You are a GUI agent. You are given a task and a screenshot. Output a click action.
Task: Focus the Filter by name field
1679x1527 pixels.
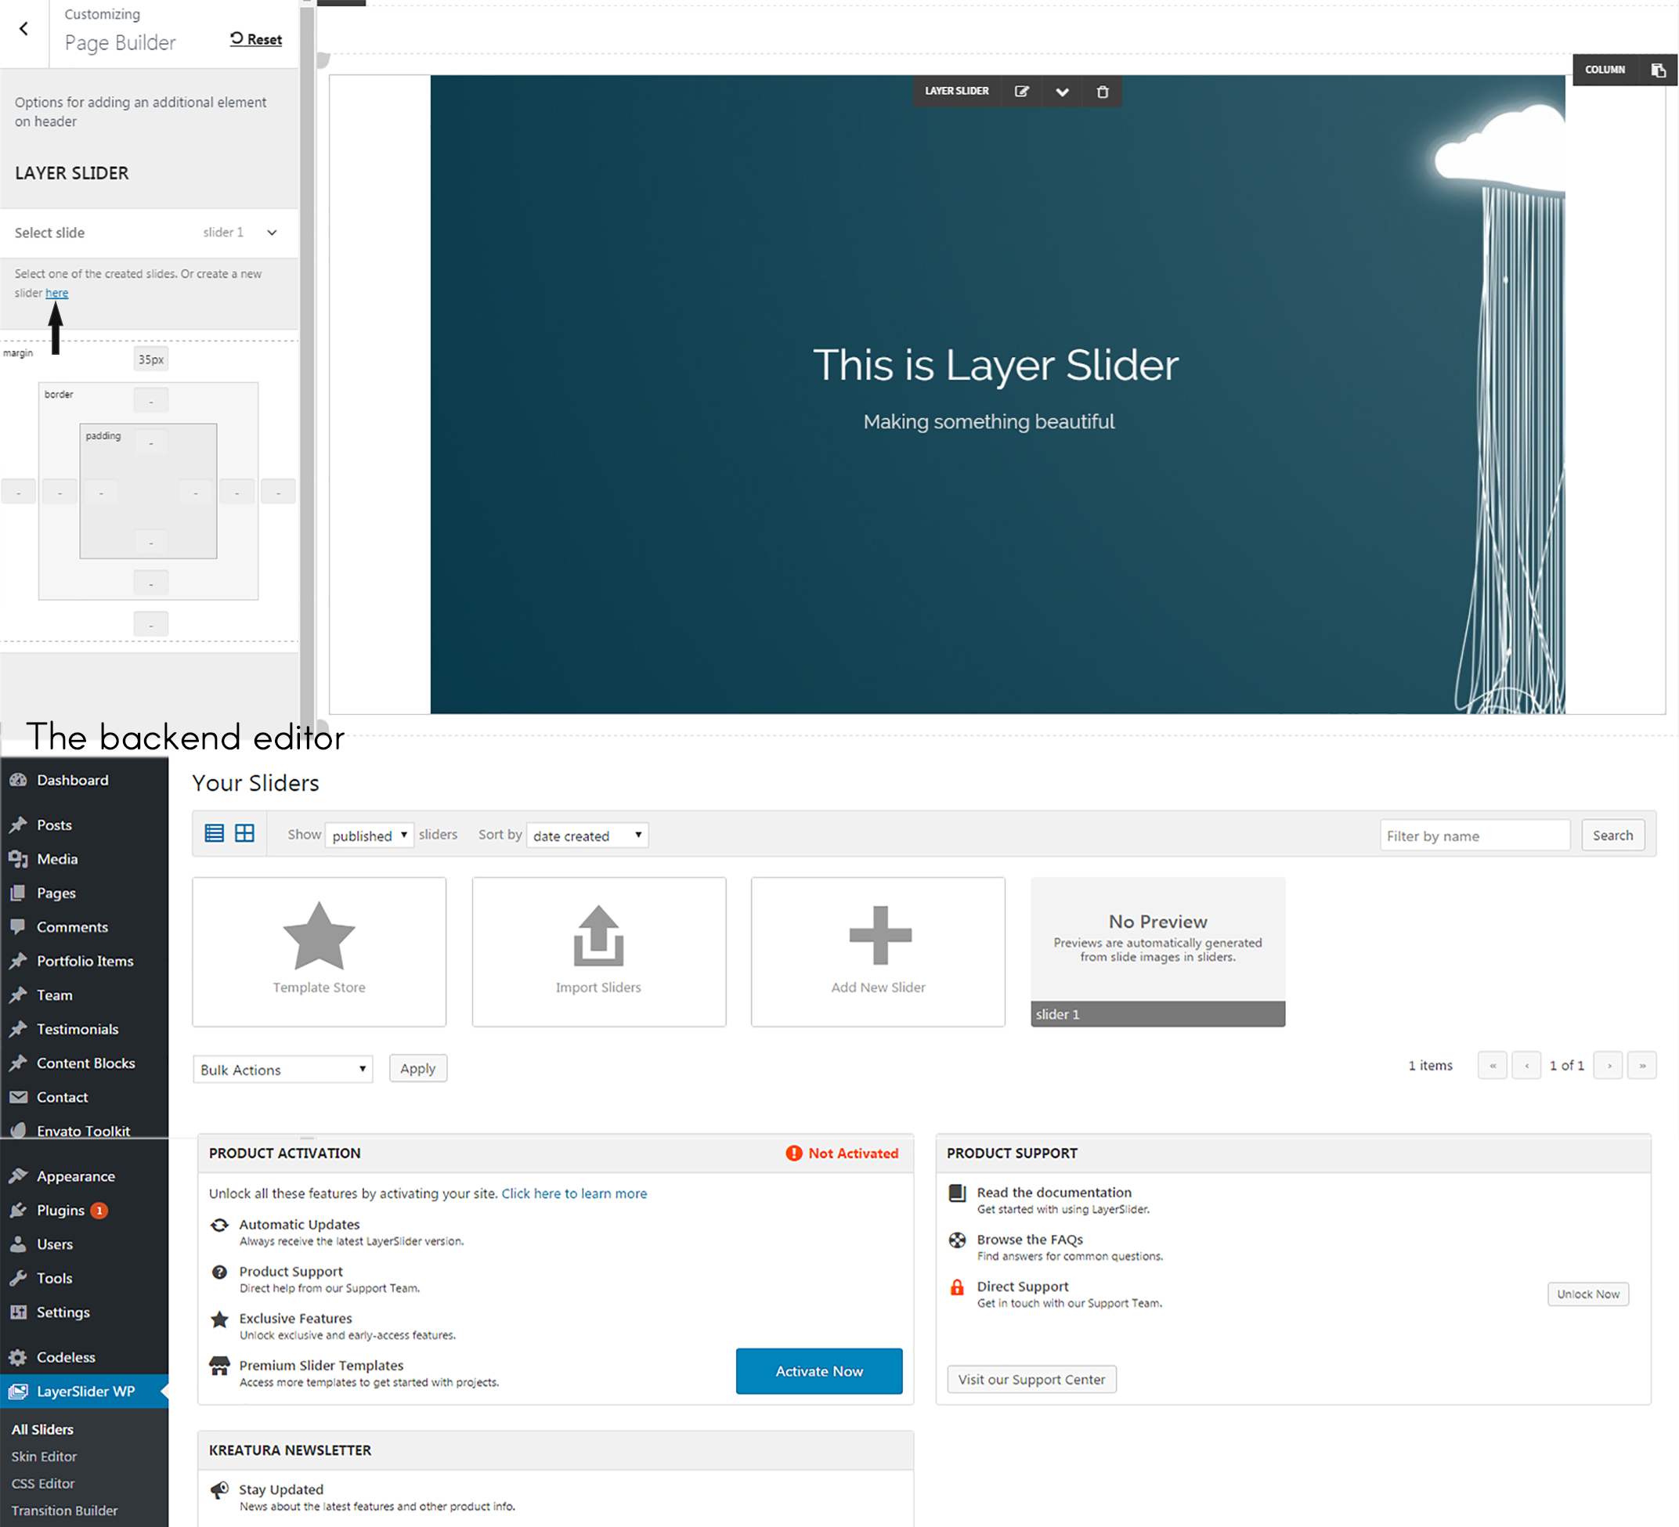1474,835
